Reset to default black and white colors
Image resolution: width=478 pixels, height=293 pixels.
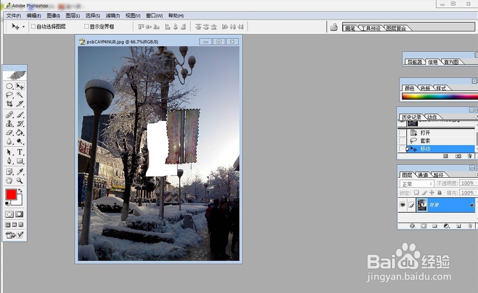pyautogui.click(x=7, y=203)
